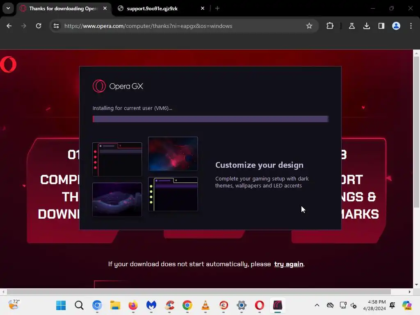The image size is (420, 315).
Task: Open Malwarebytes from the taskbar
Action: [151, 305]
